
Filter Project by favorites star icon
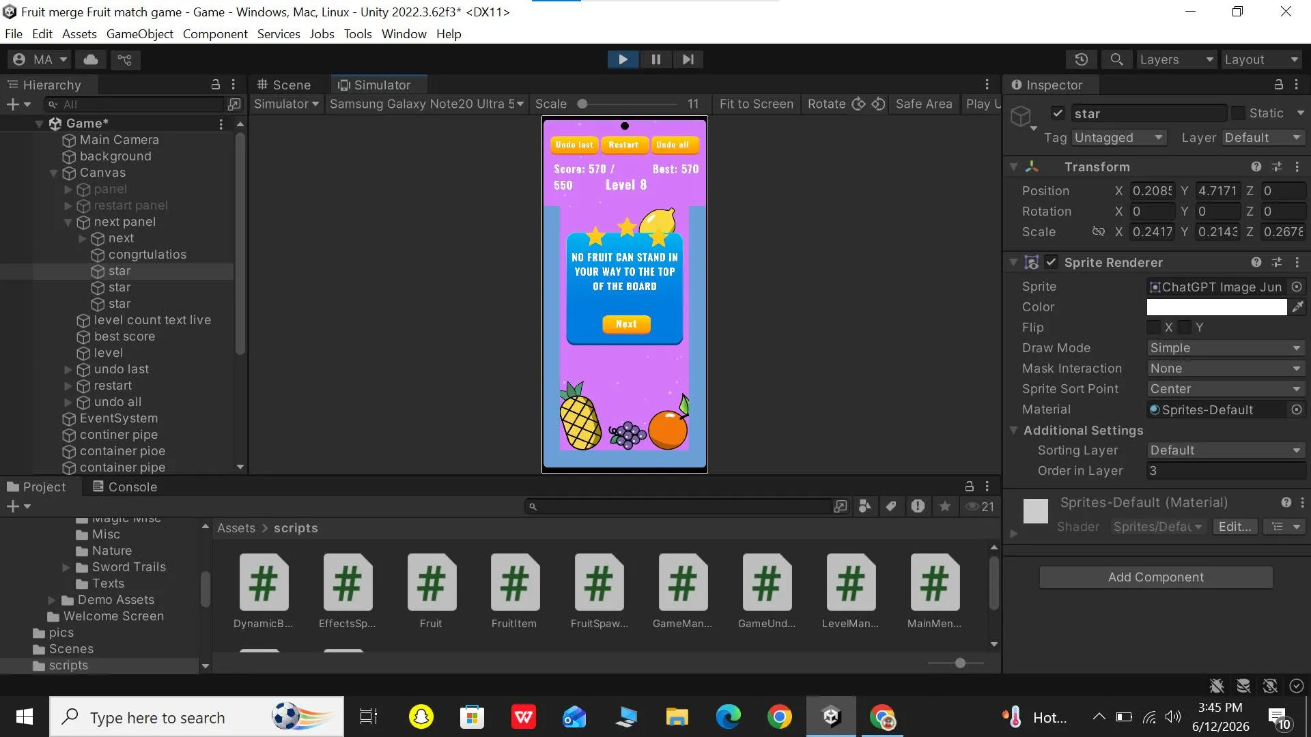(945, 506)
